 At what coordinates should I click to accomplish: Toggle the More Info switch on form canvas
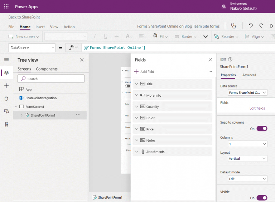pos(127,86)
